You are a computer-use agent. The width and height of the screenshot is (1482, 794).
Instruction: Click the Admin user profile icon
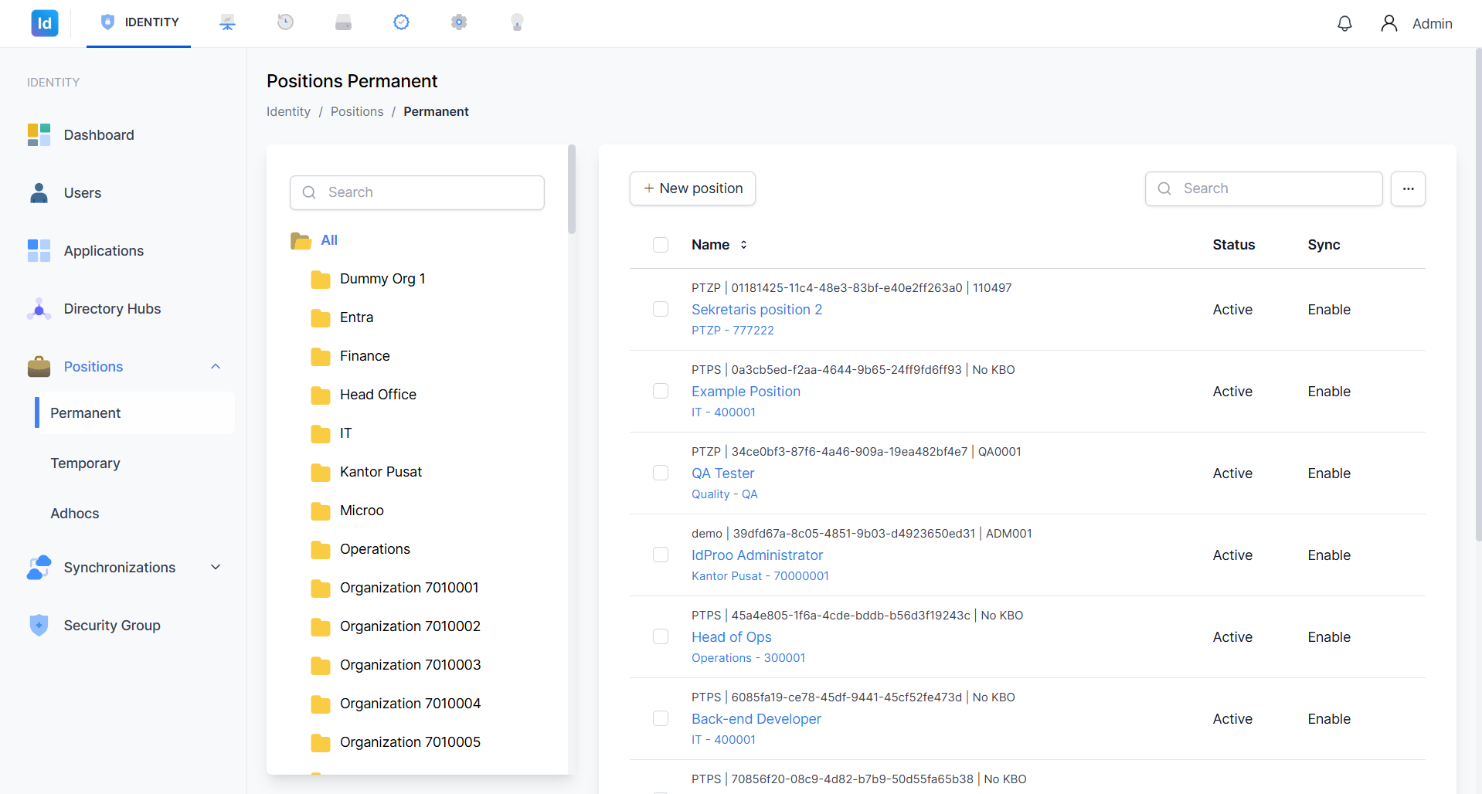click(1389, 23)
